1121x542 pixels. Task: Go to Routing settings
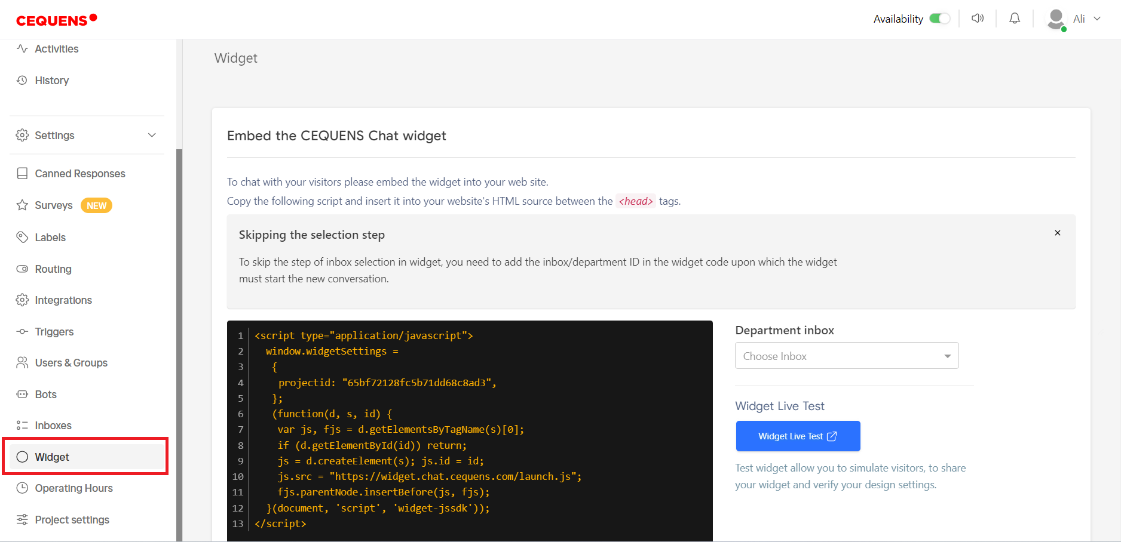(53, 269)
